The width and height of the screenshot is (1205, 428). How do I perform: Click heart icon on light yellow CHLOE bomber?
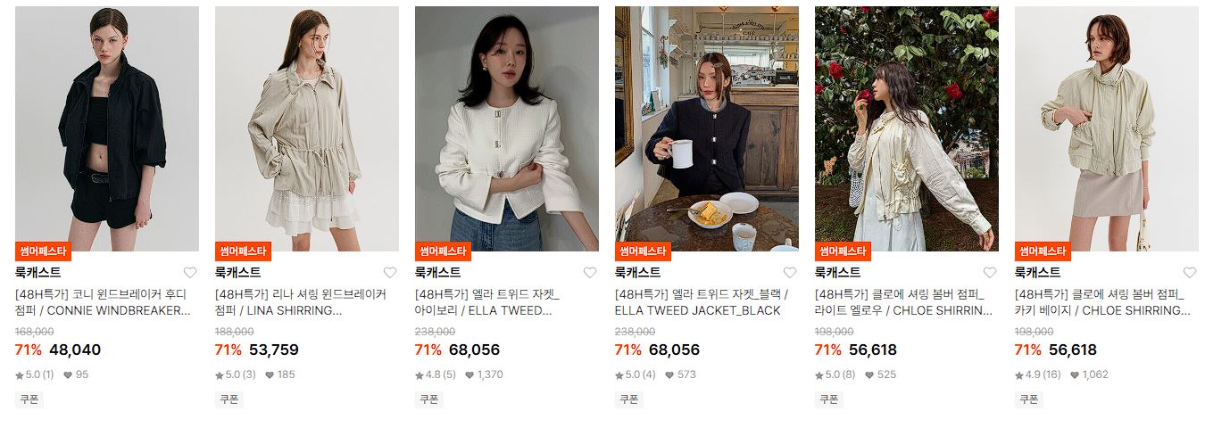point(990,273)
